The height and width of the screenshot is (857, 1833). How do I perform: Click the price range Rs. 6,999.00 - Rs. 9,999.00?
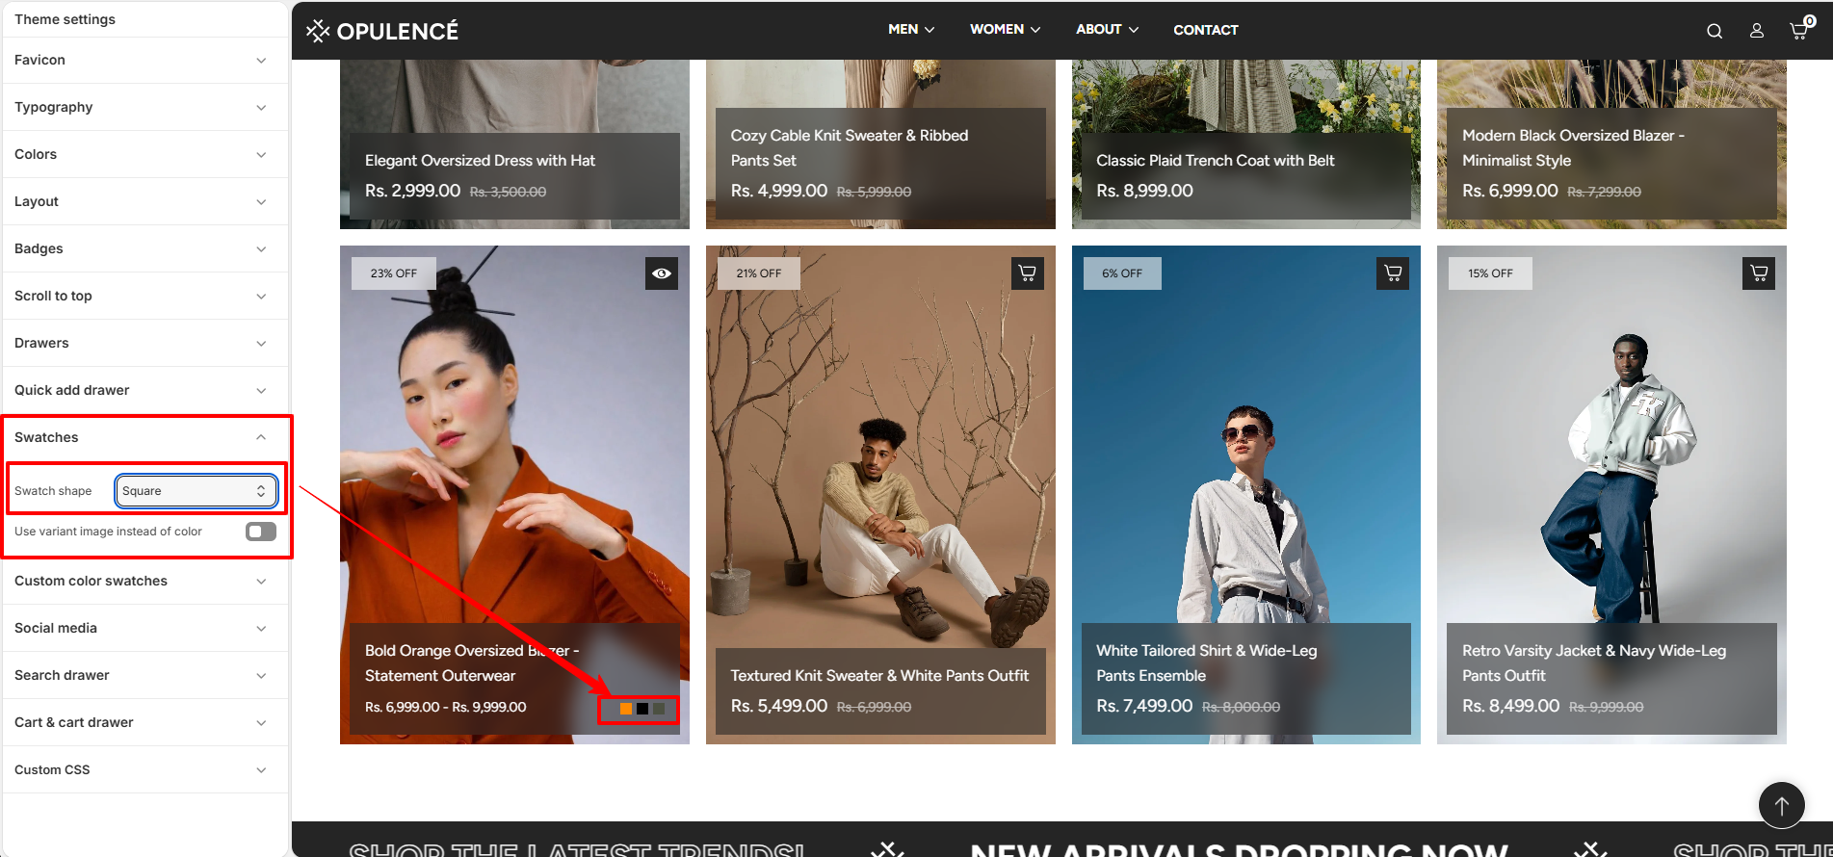tap(446, 707)
